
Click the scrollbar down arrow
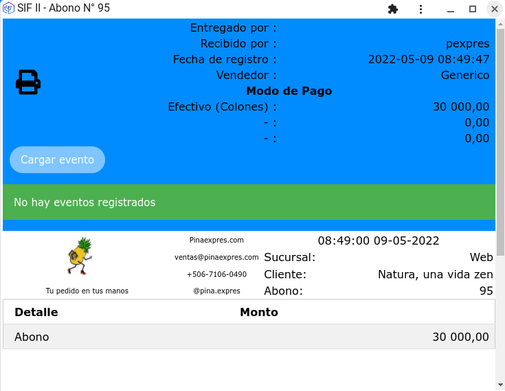point(500,384)
